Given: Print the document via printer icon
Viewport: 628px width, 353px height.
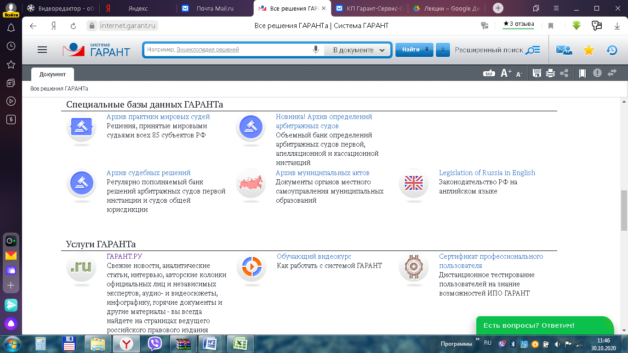Looking at the screenshot, I should 550,73.
